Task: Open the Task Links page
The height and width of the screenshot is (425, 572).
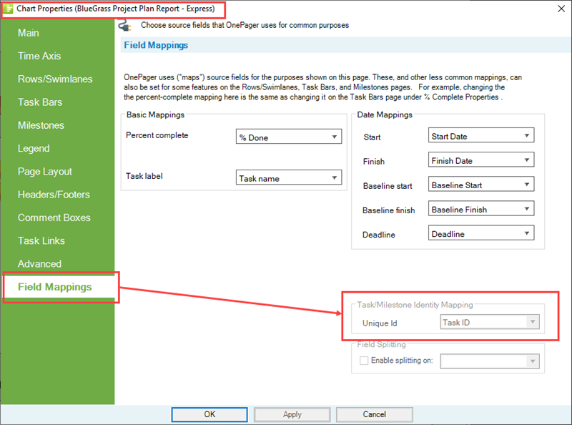Action: pos(41,240)
